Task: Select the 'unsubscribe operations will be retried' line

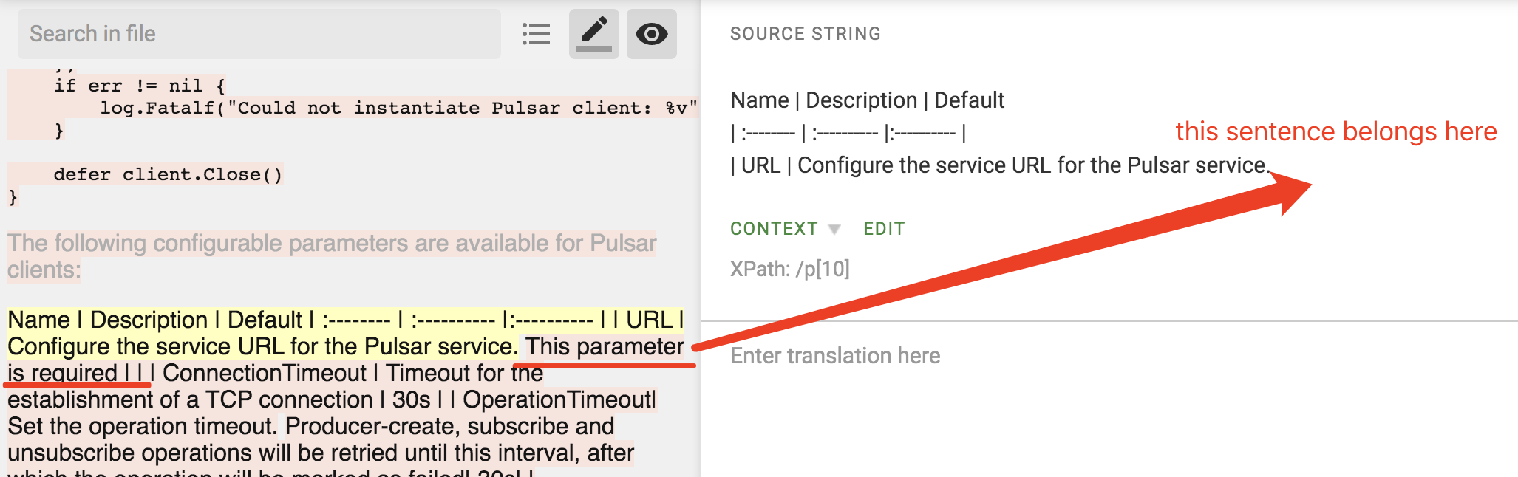Action: point(321,453)
